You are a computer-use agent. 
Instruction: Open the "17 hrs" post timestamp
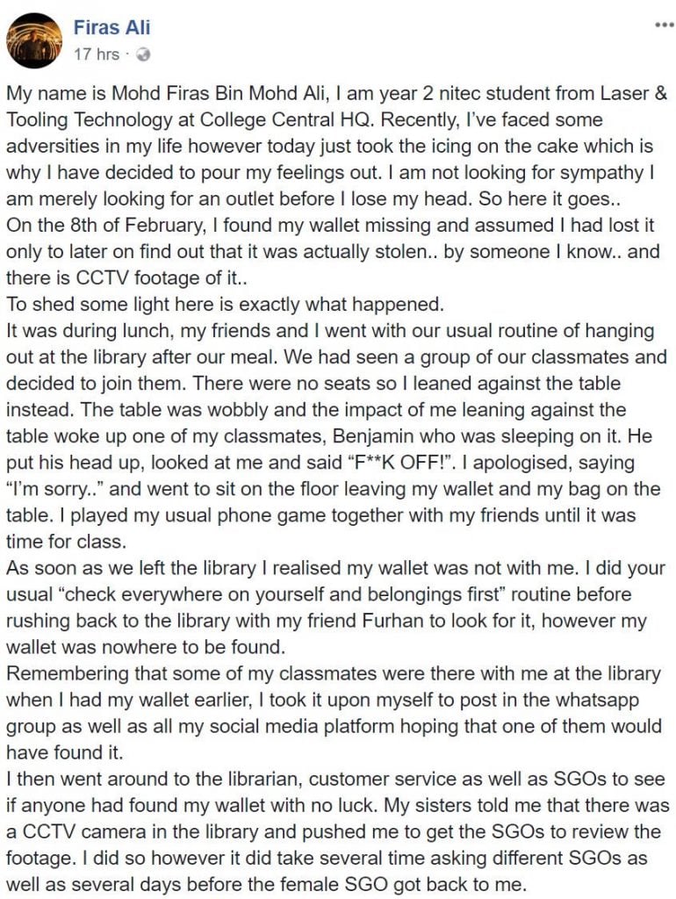click(x=97, y=54)
